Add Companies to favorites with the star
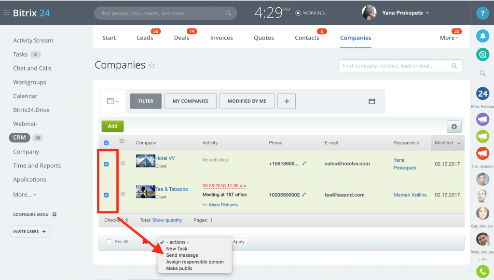 pyautogui.click(x=152, y=65)
